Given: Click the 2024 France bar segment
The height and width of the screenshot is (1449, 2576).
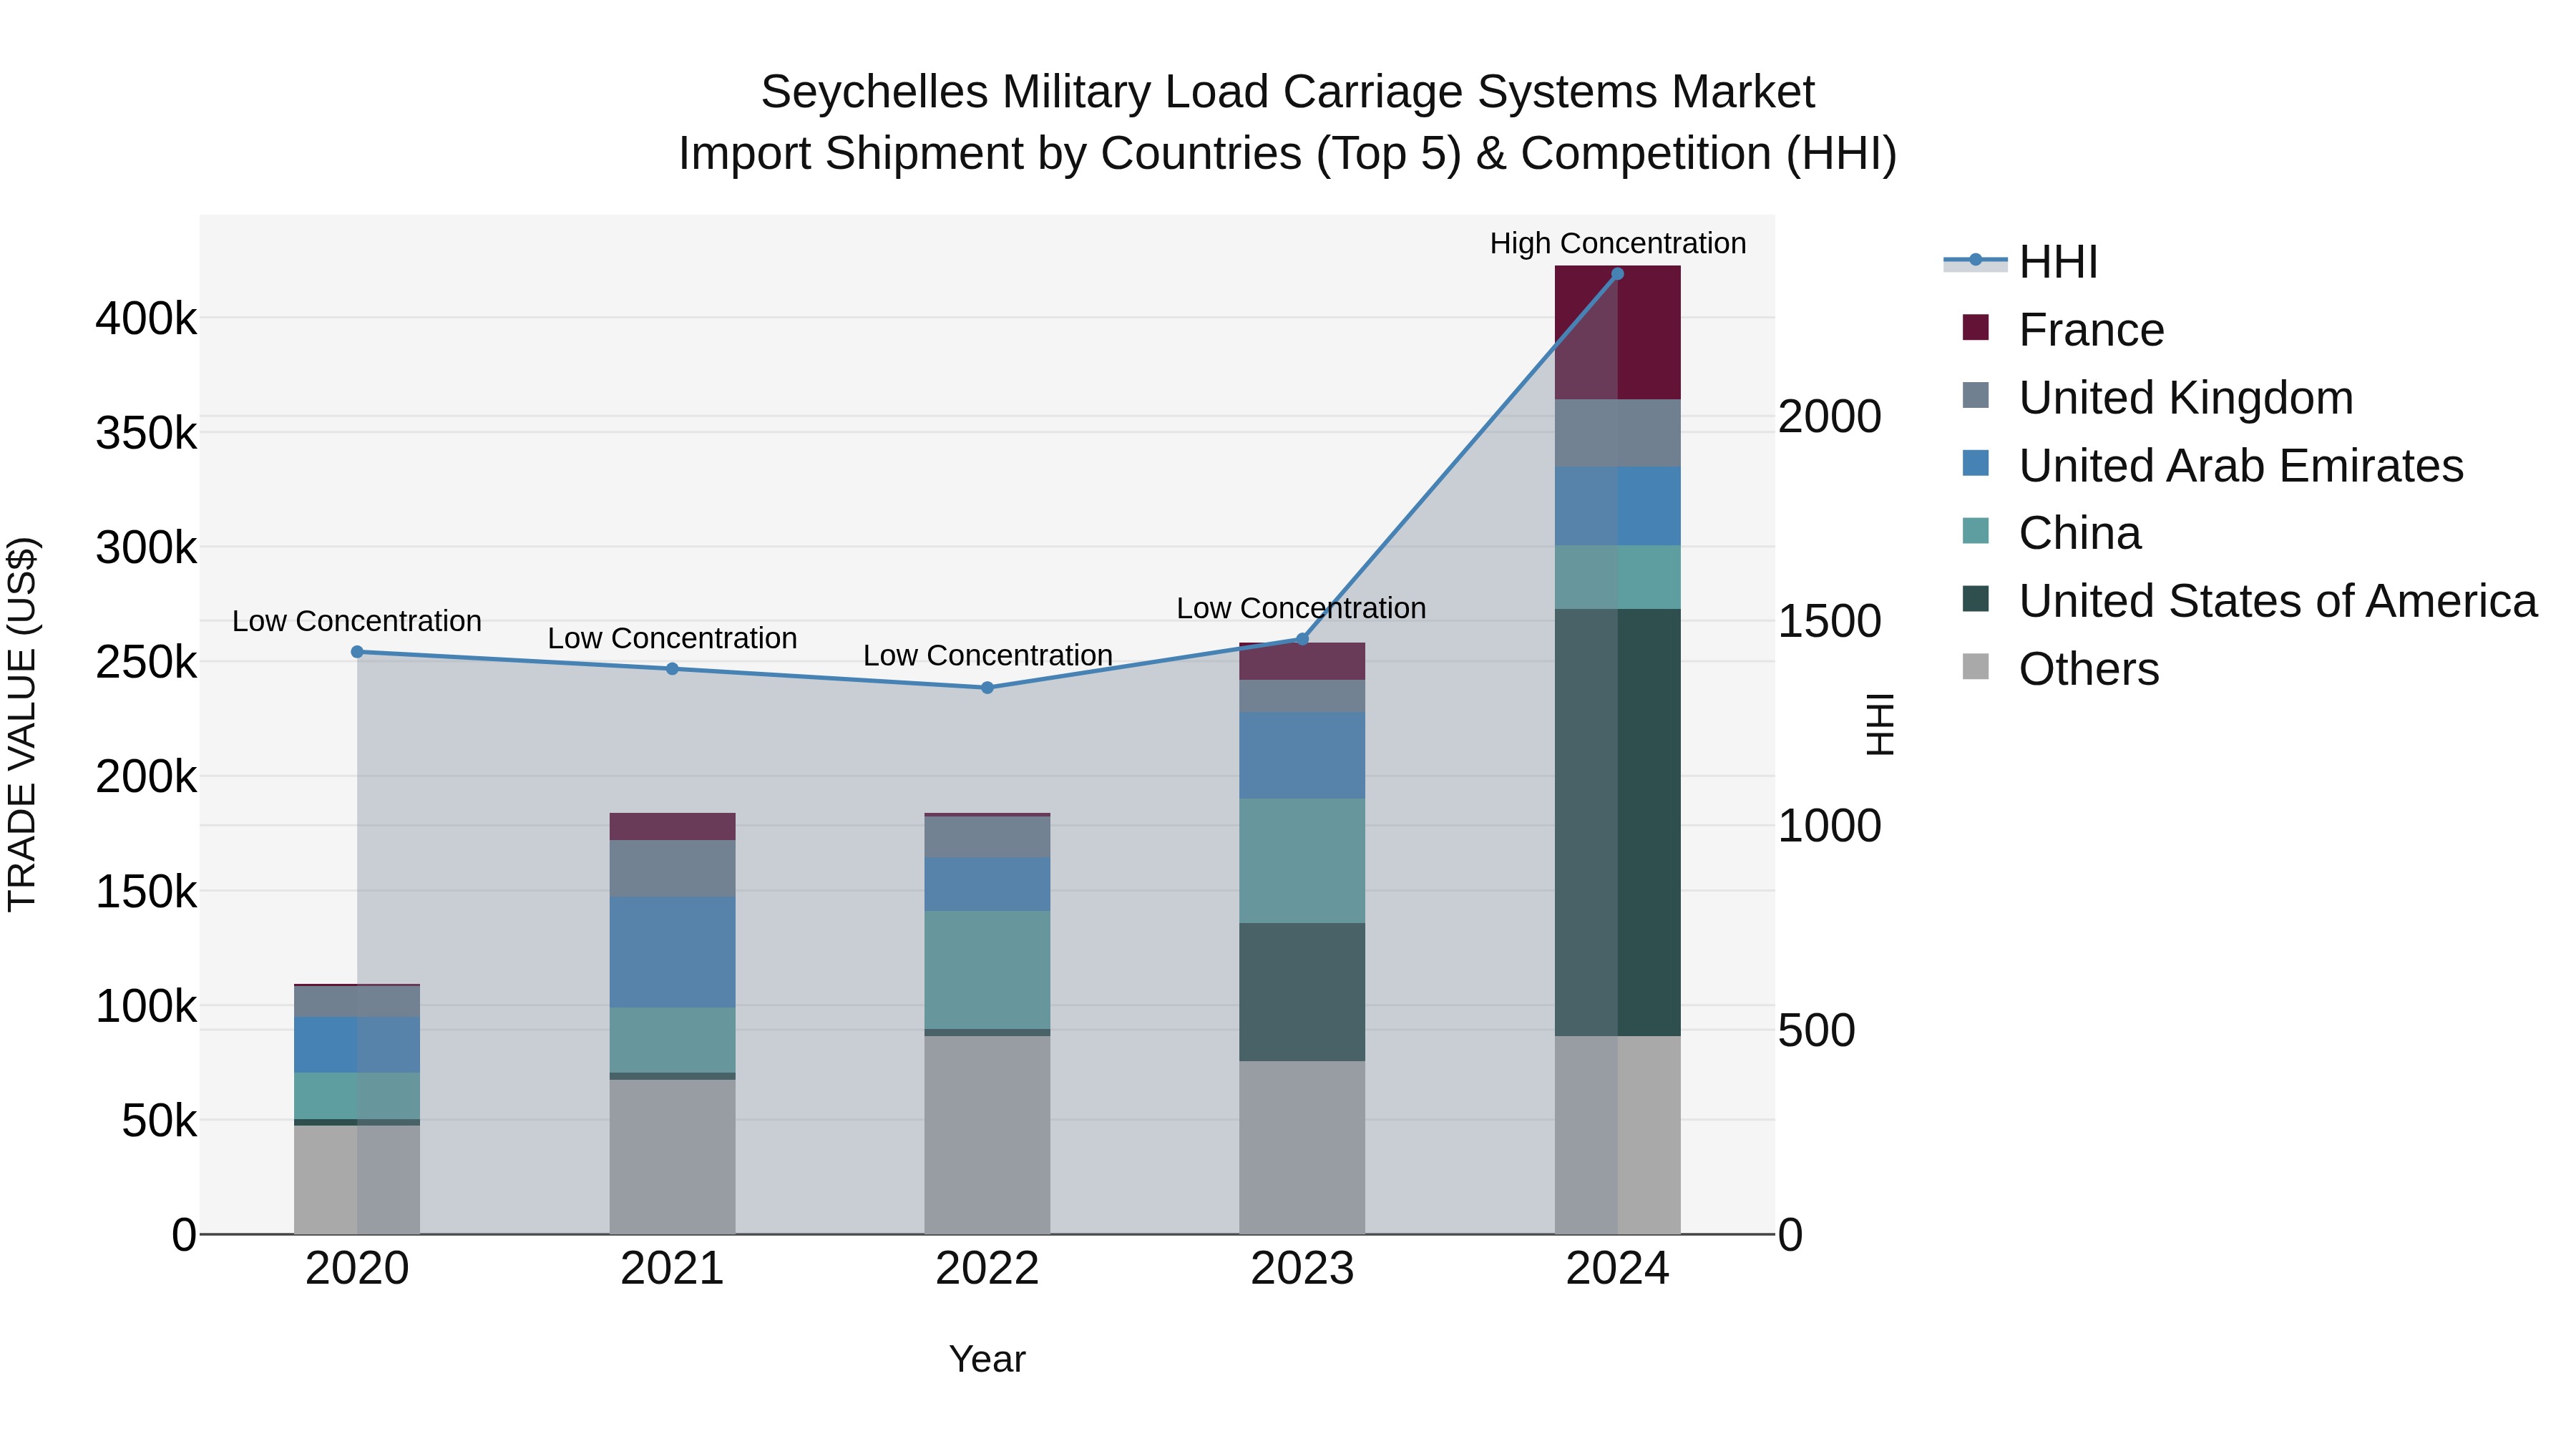Looking at the screenshot, I should tap(1617, 333).
